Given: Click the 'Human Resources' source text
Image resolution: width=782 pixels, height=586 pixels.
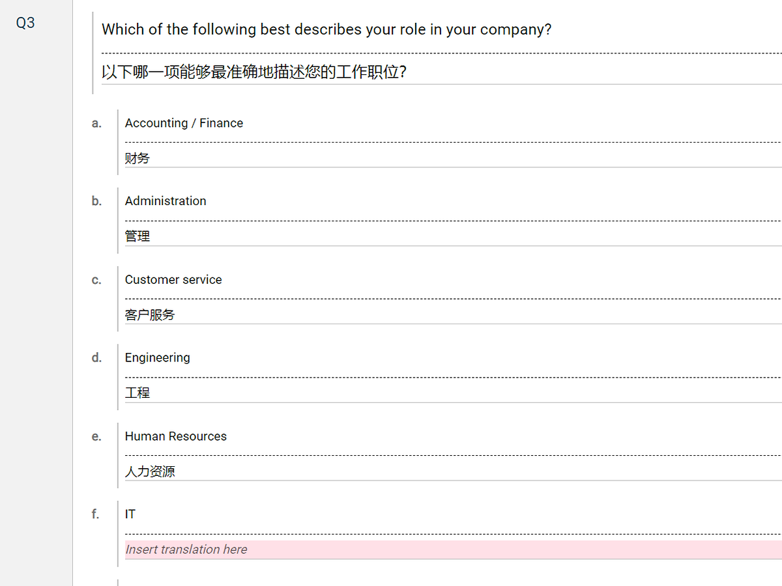Looking at the screenshot, I should pos(176,436).
